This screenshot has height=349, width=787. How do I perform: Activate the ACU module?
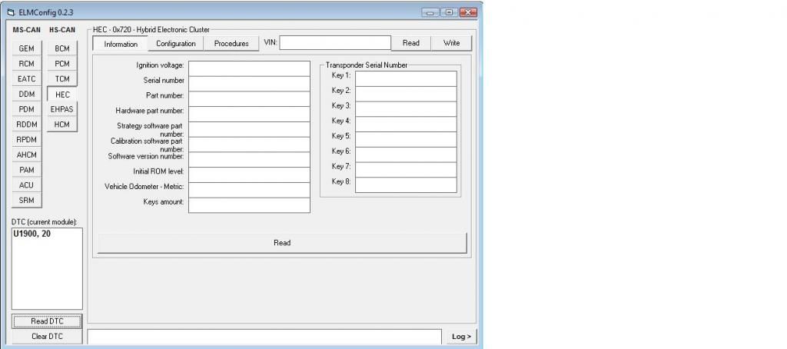(x=26, y=185)
